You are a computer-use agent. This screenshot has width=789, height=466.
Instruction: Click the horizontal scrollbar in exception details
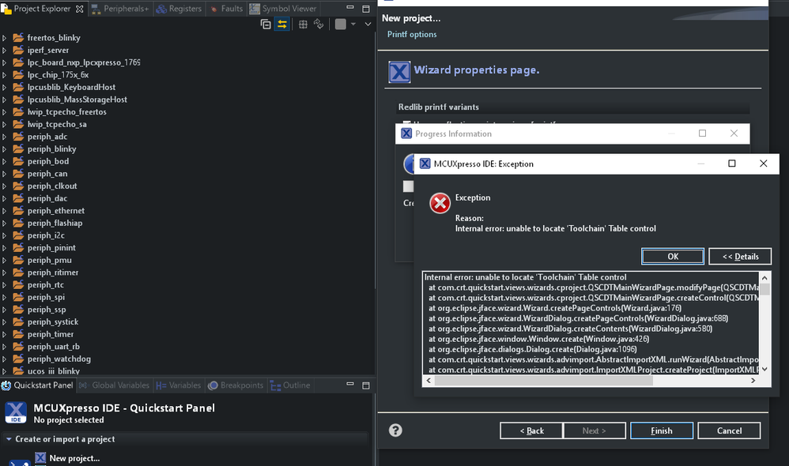point(543,381)
